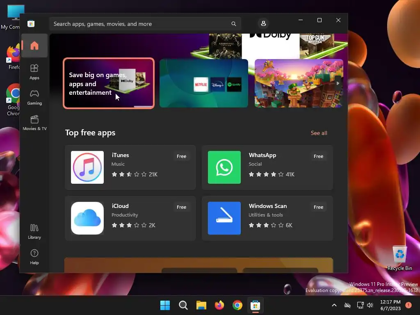The height and width of the screenshot is (315, 420).
Task: Launch Firefox from the taskbar
Action: 219,305
